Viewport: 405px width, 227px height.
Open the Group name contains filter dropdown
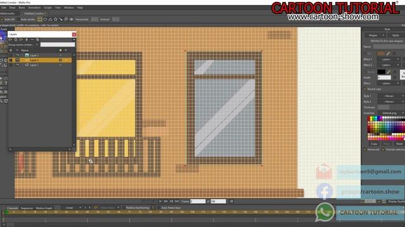coord(23,45)
